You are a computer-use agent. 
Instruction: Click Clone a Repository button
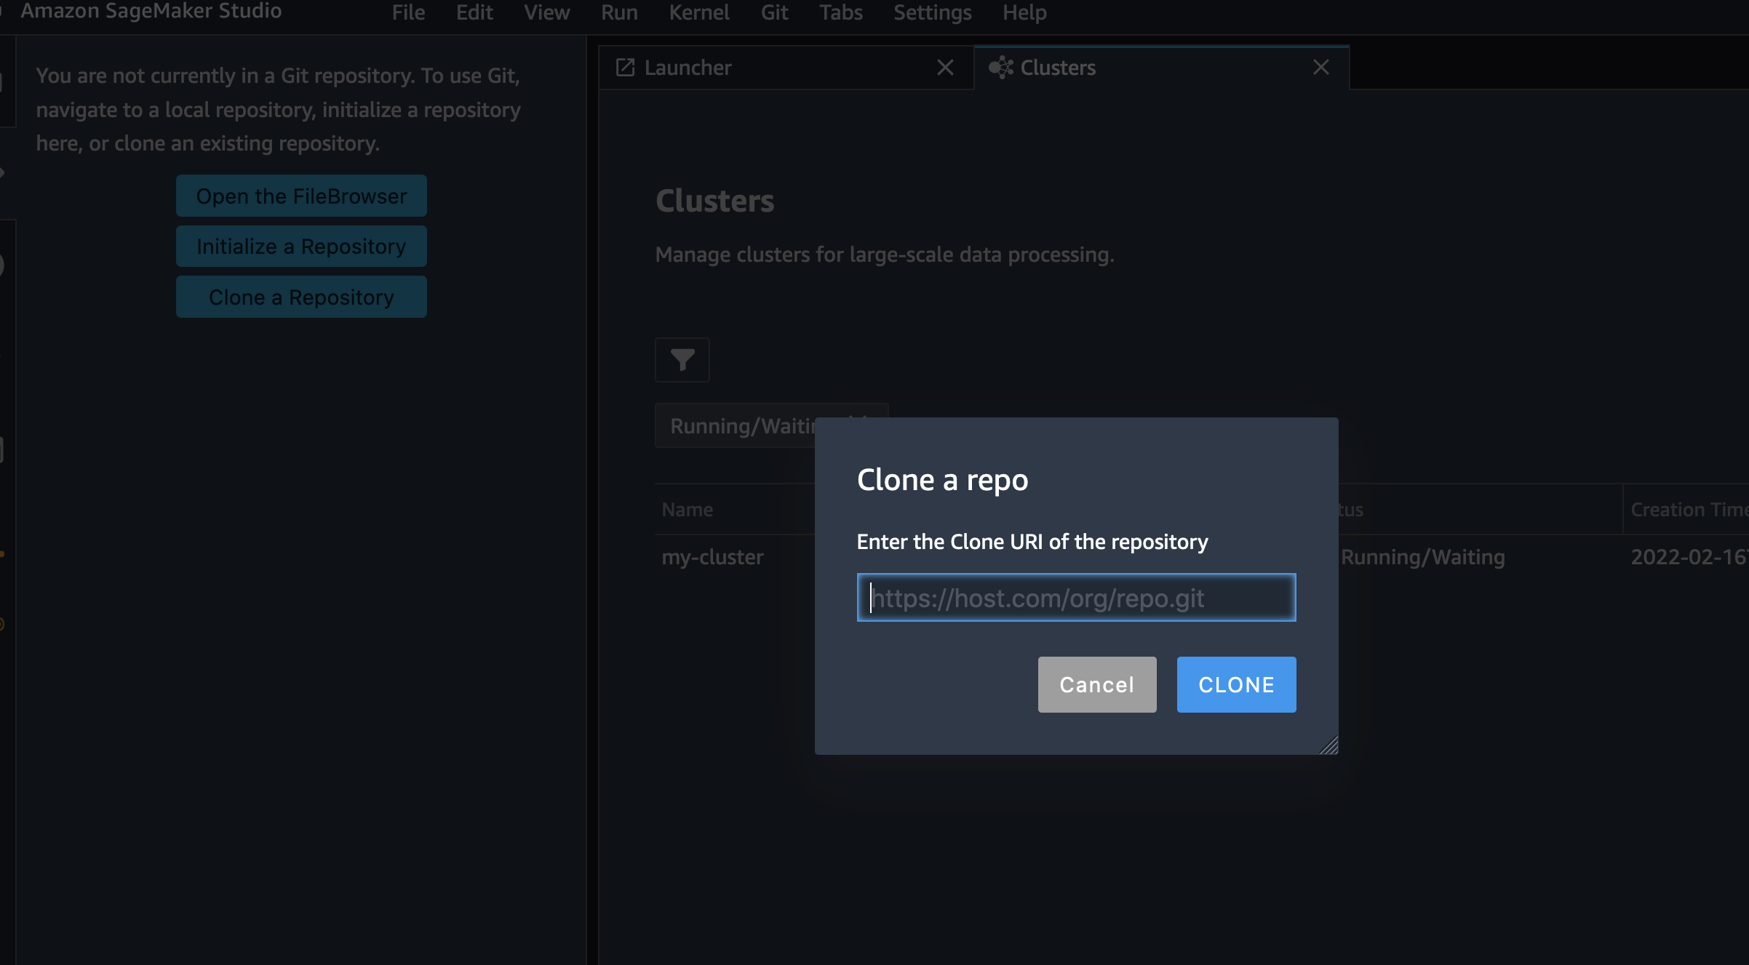(x=301, y=297)
